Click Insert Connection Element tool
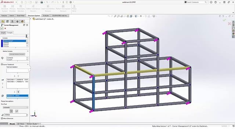235x132 pixels. (x=48, y=8)
